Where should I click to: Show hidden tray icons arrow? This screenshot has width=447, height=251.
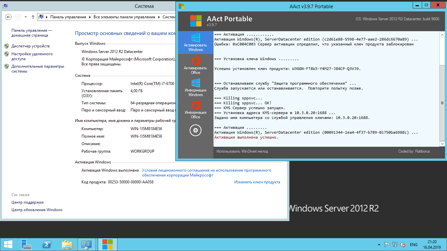(x=379, y=244)
